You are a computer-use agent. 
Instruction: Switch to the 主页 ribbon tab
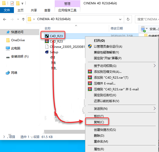click(21, 10)
